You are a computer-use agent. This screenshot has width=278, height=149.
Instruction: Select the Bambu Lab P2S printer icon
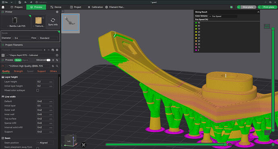coord(15,20)
